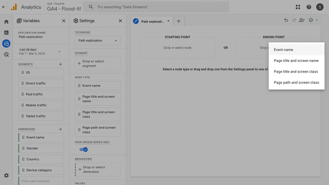Image resolution: width=329 pixels, height=185 pixels.
Task: Click the Settings gear header icon
Action: 76,21
